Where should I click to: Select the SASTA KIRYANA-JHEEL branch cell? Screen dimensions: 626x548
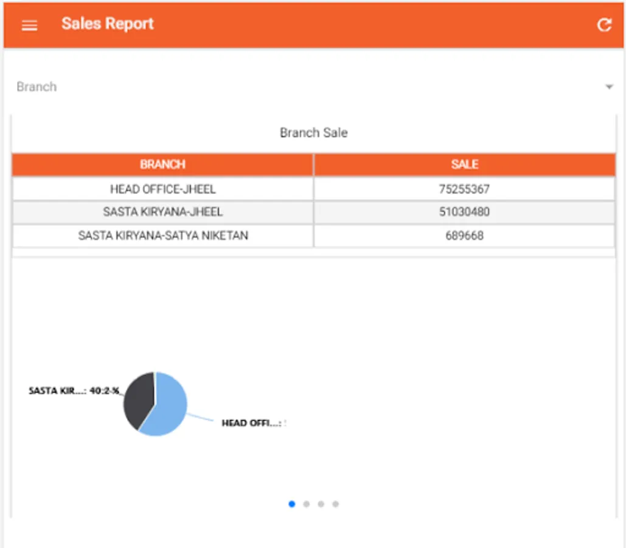[162, 212]
